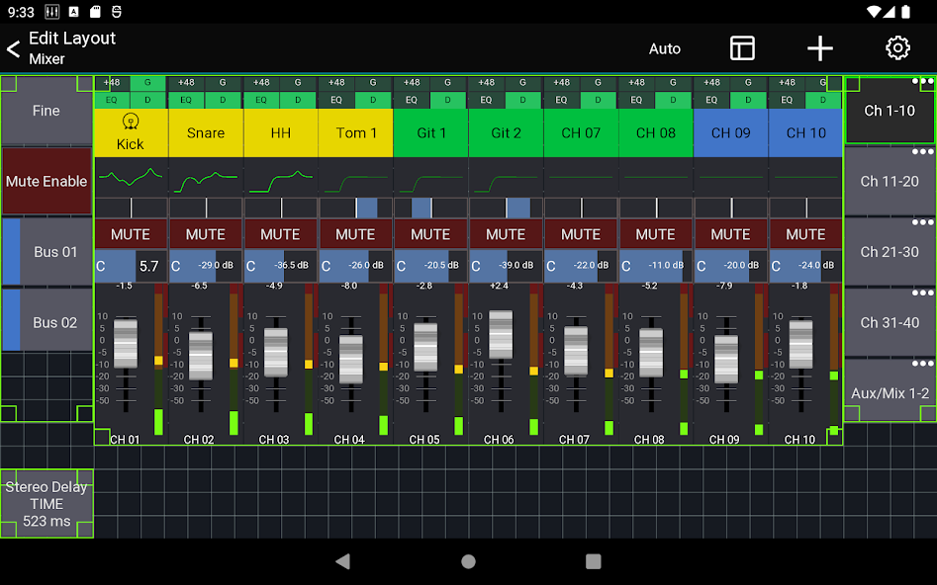This screenshot has width=937, height=585.
Task: Mute channel CH 07
Action: pyautogui.click(x=581, y=234)
